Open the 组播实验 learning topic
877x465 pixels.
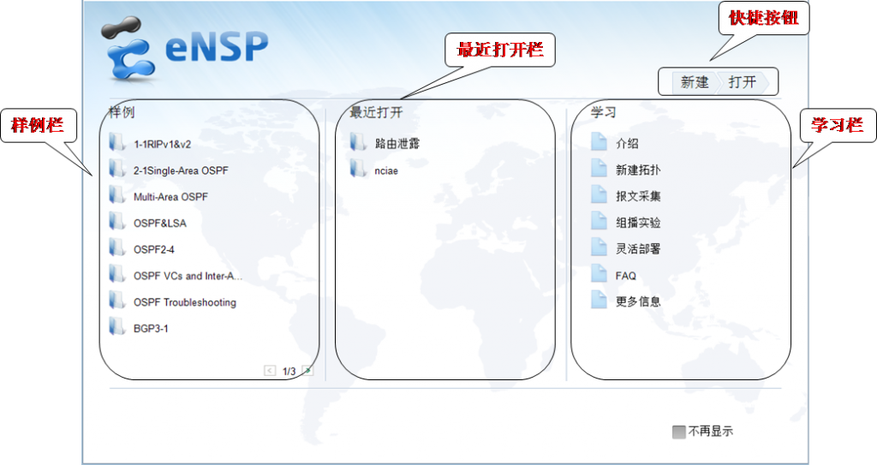638,223
